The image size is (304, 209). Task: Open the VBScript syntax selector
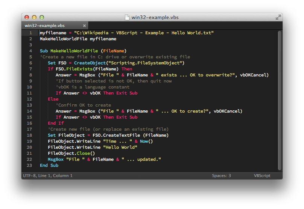coord(262,175)
